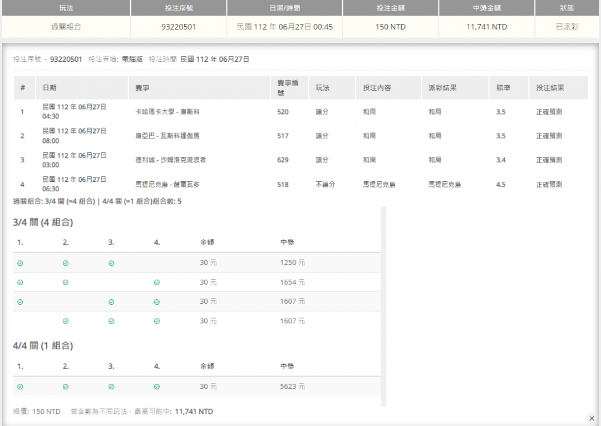This screenshot has width=601, height=426.
Task: Open match 卡哈瑪卡大學 - 庫斯科
Action: point(168,112)
